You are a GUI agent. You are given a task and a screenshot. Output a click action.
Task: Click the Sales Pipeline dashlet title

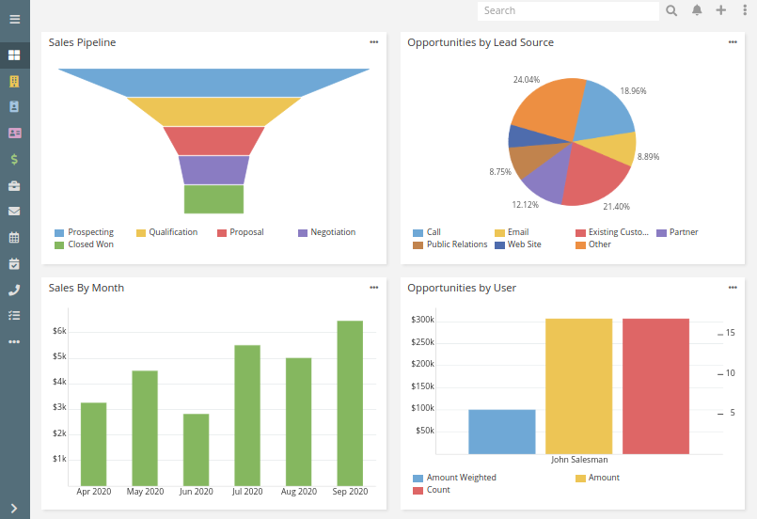tap(82, 42)
